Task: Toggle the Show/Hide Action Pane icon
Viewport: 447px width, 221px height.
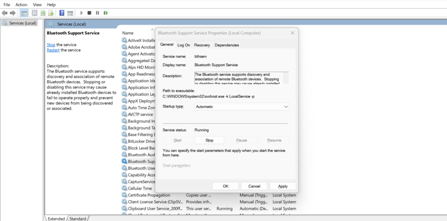Action: [70, 13]
